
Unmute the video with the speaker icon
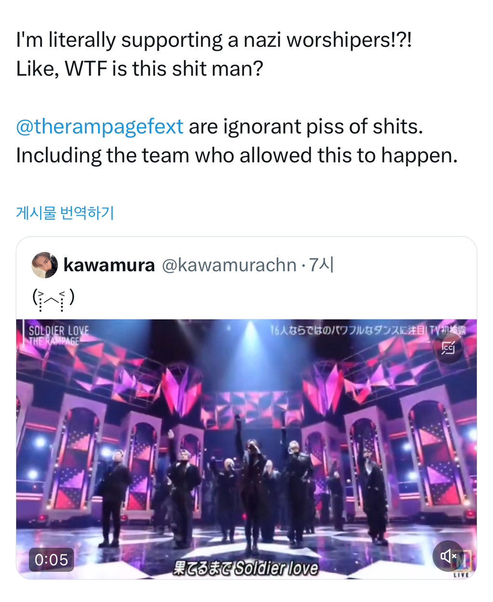click(448, 556)
